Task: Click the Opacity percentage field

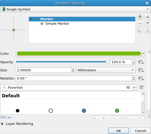Action: [x=121, y=62]
